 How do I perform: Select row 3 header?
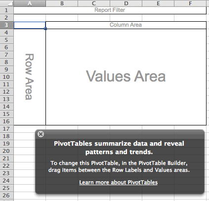click(7, 25)
